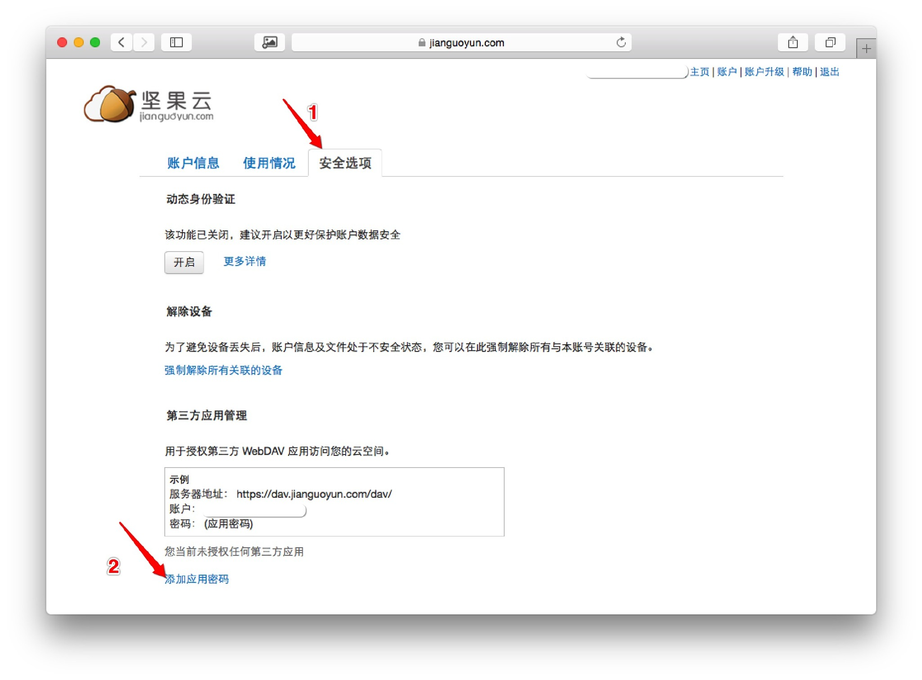Click the 坚果云 acorn logo
The height and width of the screenshot is (680, 922).
pos(149,104)
